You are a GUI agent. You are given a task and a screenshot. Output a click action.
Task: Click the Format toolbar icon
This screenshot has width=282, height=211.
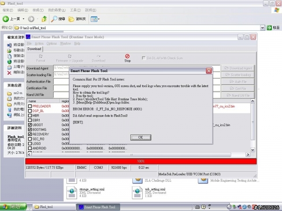(x=41, y=56)
